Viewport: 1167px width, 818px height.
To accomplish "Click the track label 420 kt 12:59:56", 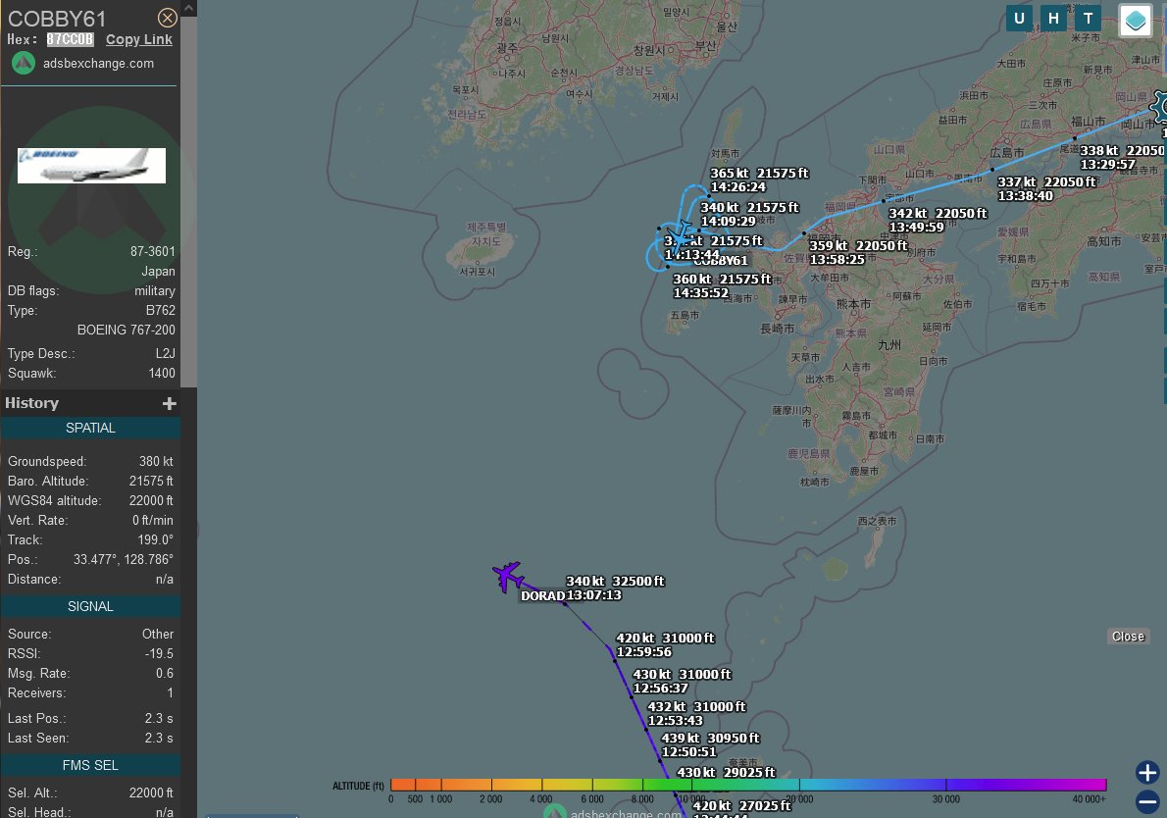I will [x=665, y=644].
